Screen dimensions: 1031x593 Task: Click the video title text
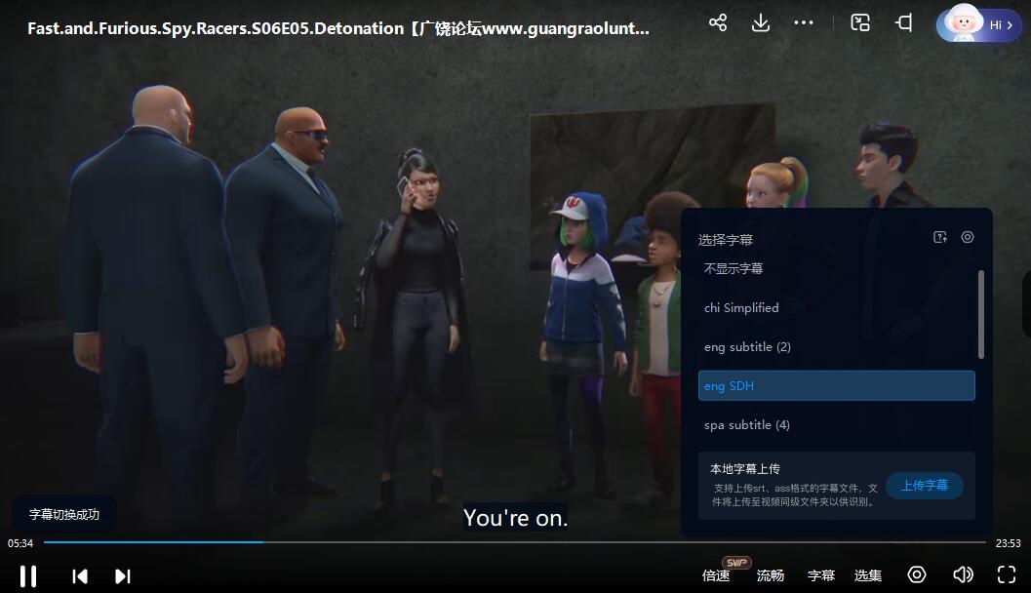(337, 28)
